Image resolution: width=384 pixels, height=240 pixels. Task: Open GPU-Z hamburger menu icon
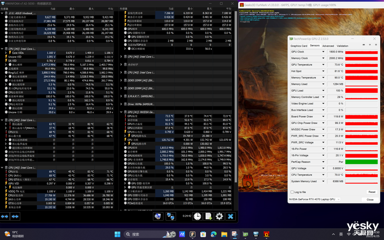pos(376,45)
